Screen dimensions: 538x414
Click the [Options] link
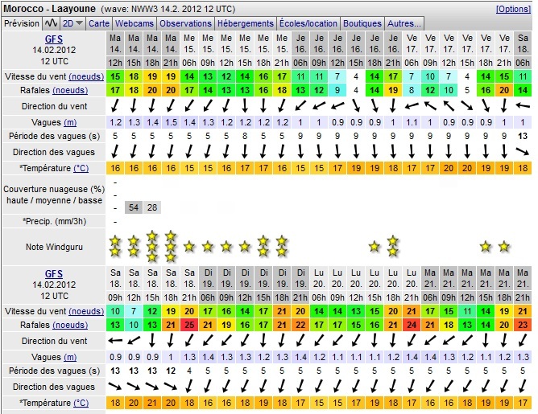pos(513,9)
